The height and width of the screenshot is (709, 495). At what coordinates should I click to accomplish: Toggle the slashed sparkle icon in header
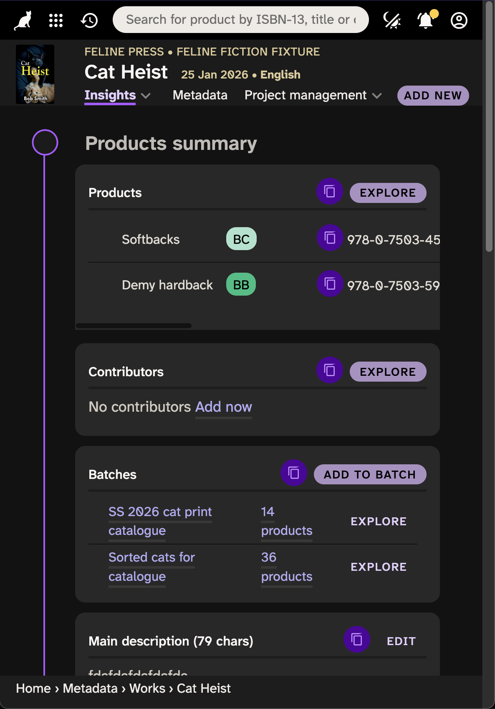(x=392, y=20)
